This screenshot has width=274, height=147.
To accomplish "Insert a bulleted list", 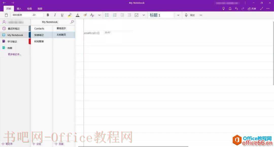I will coord(107,15).
